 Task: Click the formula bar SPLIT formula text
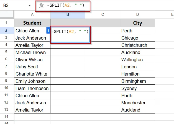pyautogui.click(x=66, y=5)
